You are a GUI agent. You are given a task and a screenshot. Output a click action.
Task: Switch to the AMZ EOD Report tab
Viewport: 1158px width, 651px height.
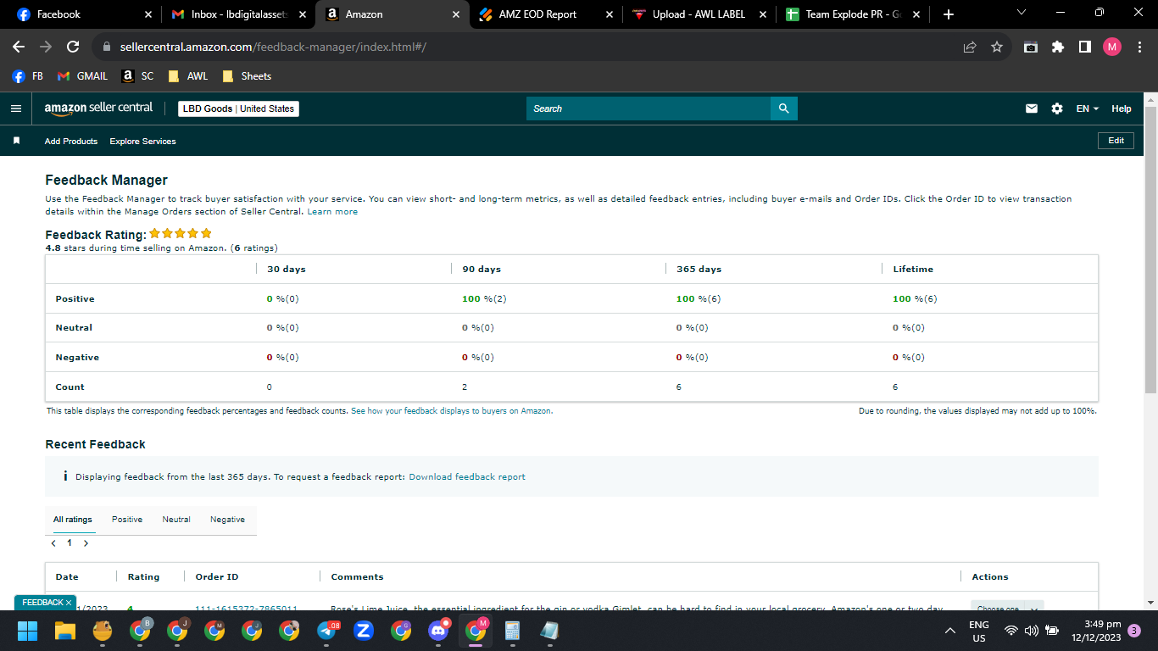click(x=546, y=14)
